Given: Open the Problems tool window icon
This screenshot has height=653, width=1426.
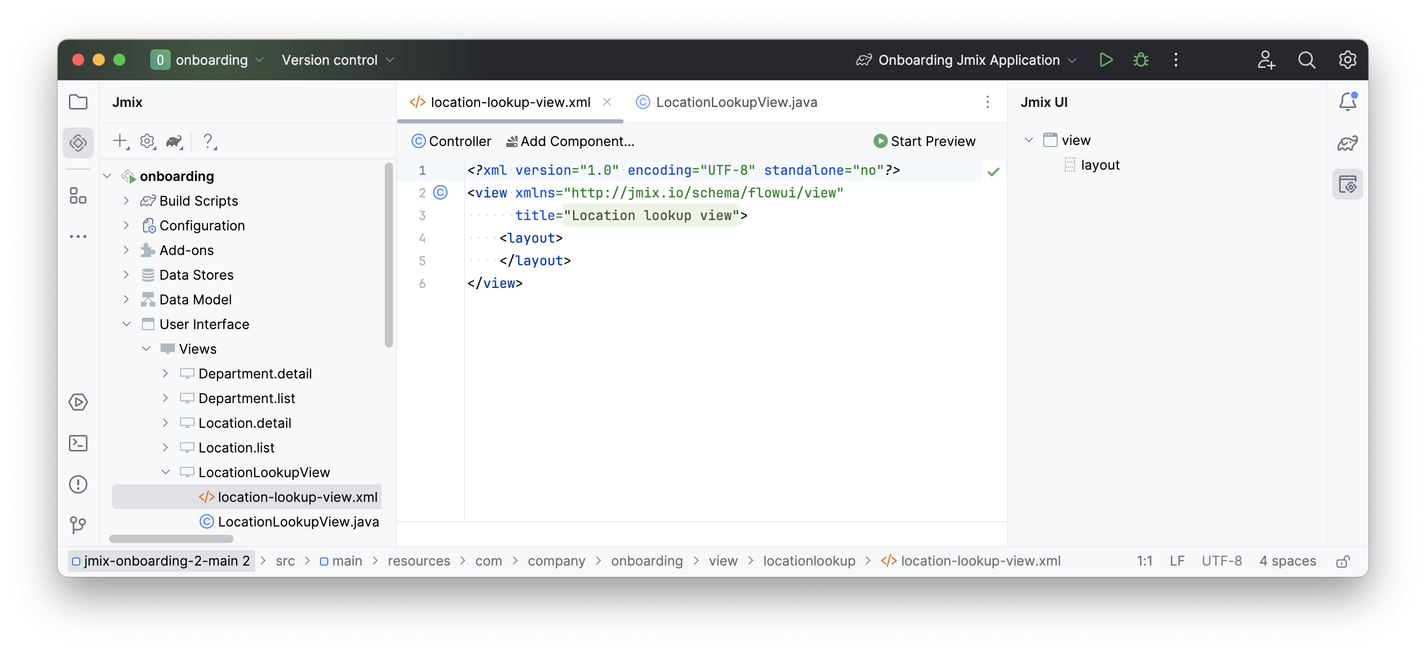Looking at the screenshot, I should pyautogui.click(x=78, y=485).
